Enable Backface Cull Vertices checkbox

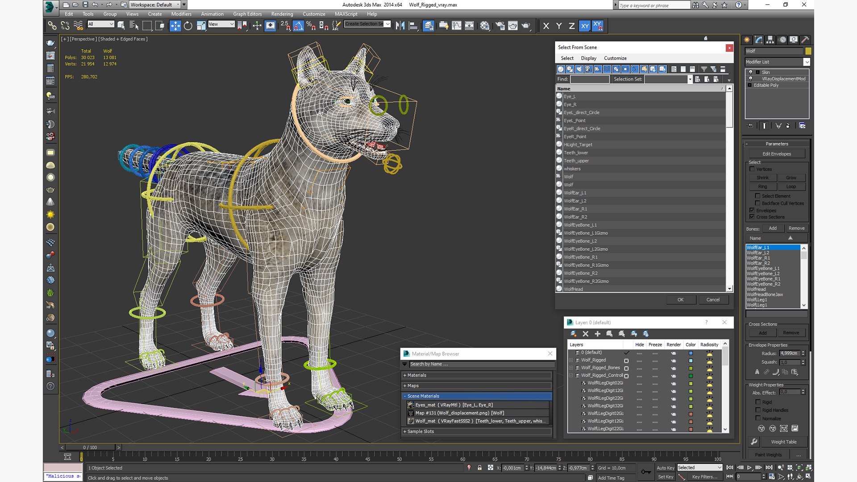tap(757, 203)
